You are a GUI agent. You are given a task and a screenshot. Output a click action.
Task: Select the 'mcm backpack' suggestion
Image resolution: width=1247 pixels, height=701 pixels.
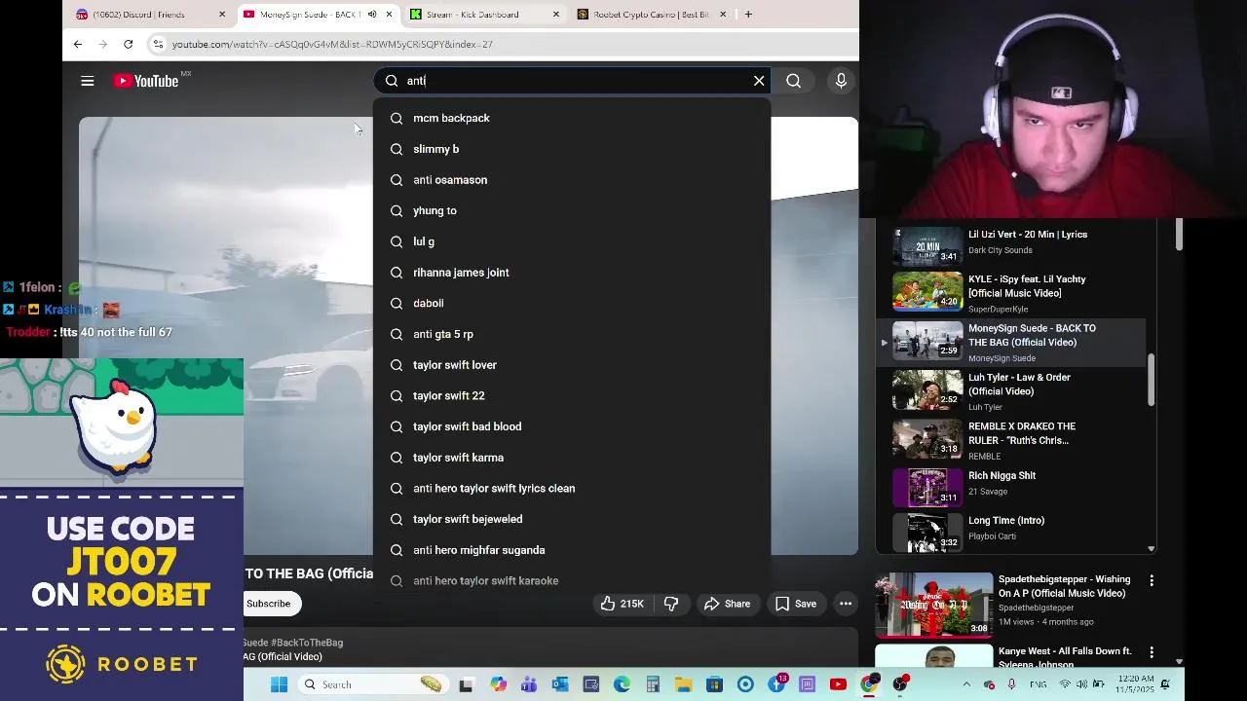pyautogui.click(x=572, y=118)
